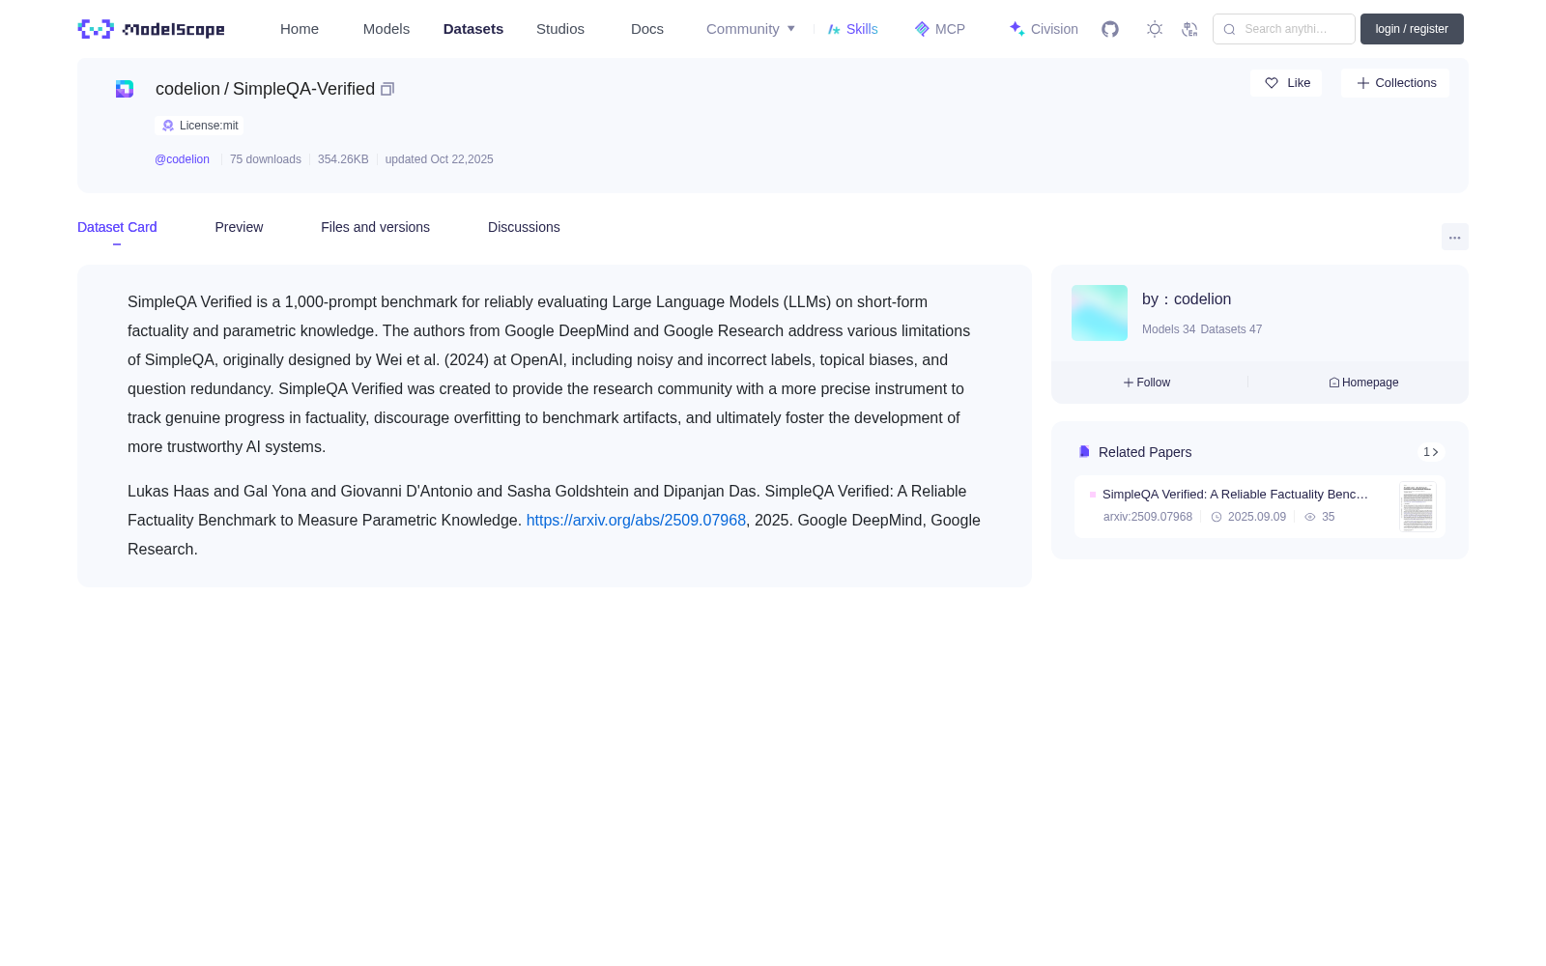Open the related paper thumbnail
This screenshot has height=966, width=1546.
[1417, 507]
